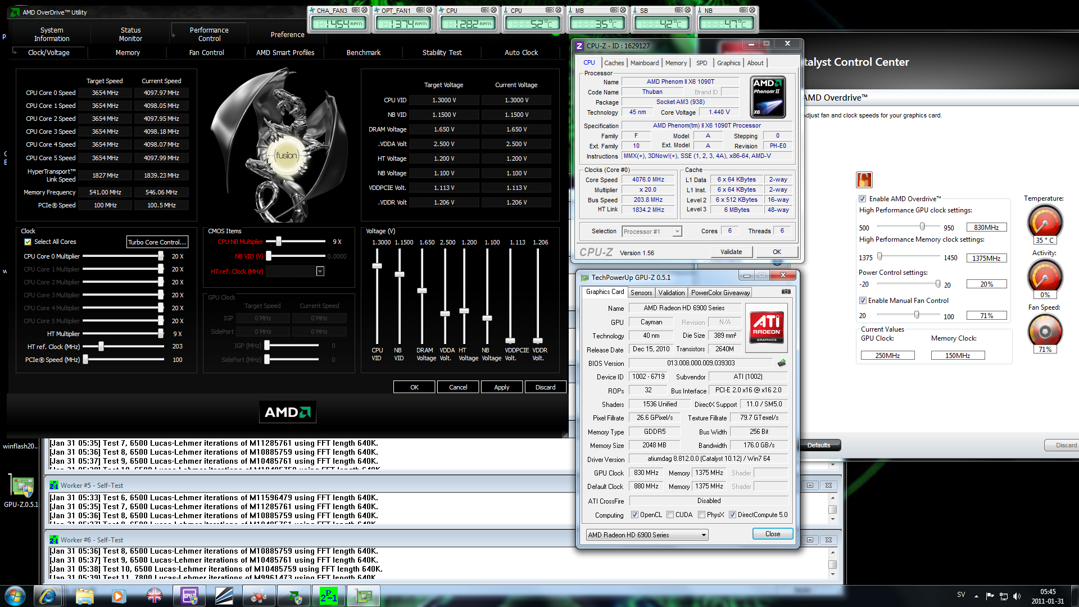Close the CHA_FAN3 fan monitor widget
Viewport: 1079px width, 607px height.
click(x=364, y=10)
